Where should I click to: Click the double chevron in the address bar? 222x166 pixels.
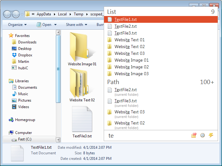point(33,14)
